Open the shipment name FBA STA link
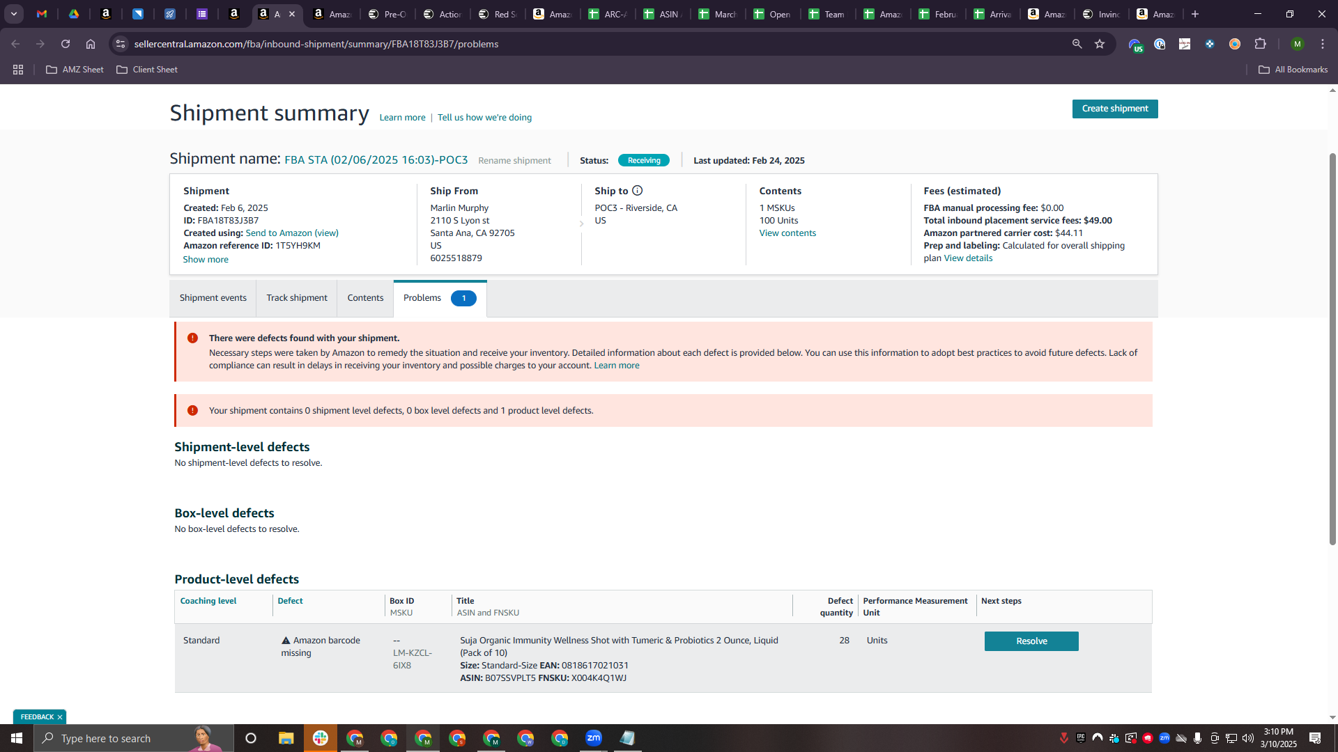The image size is (1338, 752). (376, 160)
